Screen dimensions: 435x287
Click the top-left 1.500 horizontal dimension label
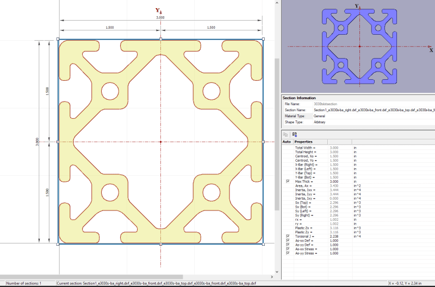pyautogui.click(x=110, y=28)
